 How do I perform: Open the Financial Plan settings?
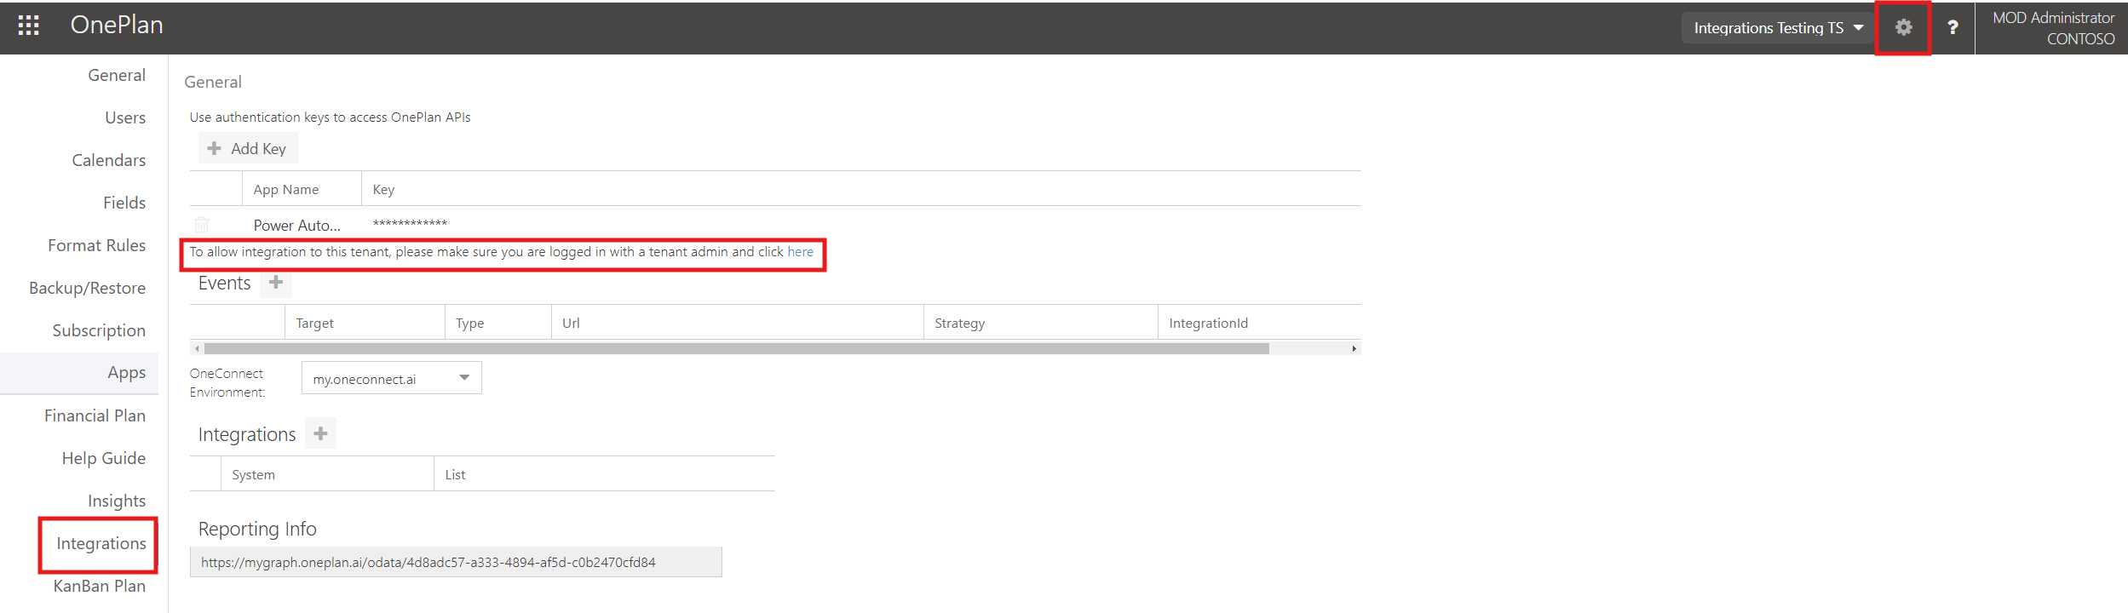point(95,415)
